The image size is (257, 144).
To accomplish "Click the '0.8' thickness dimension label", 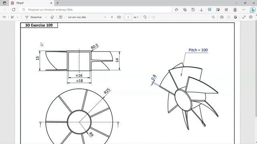I will tap(153, 77).
